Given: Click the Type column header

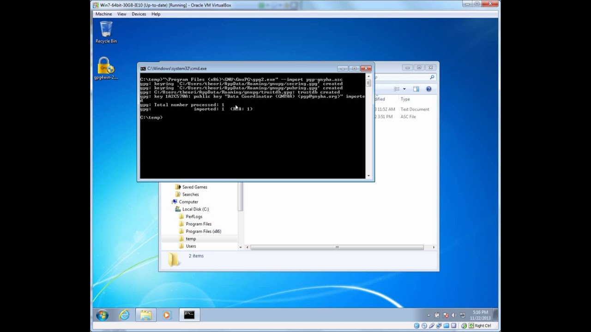Looking at the screenshot, I should point(405,99).
